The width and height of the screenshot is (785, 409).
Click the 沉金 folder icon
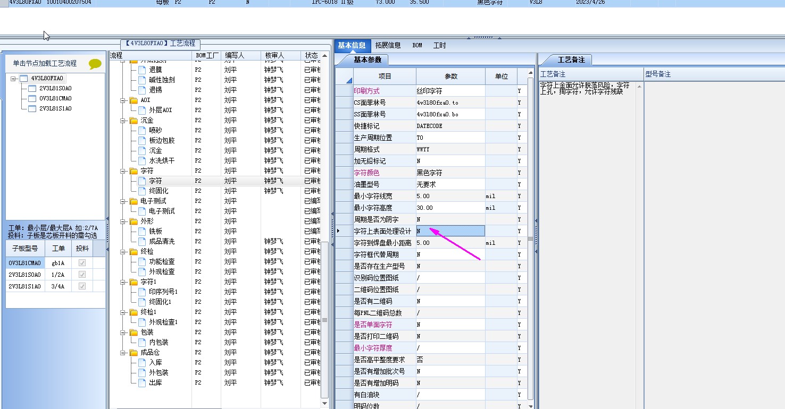pos(133,120)
